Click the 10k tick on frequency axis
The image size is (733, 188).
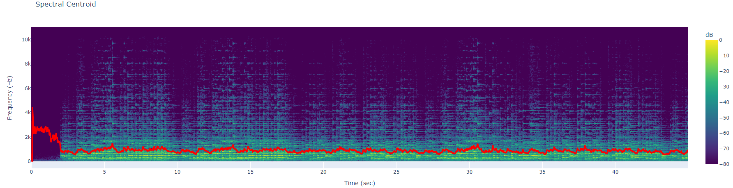pyautogui.click(x=26, y=40)
